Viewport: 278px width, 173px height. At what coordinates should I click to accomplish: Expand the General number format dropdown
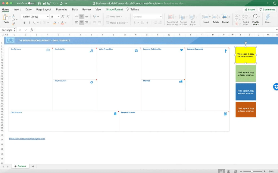[161, 17]
